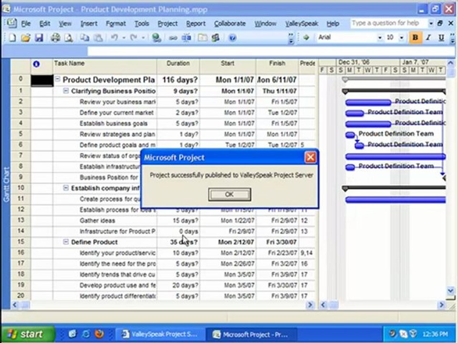Collapse the Define Product group
The width and height of the screenshot is (458, 343).
point(66,242)
